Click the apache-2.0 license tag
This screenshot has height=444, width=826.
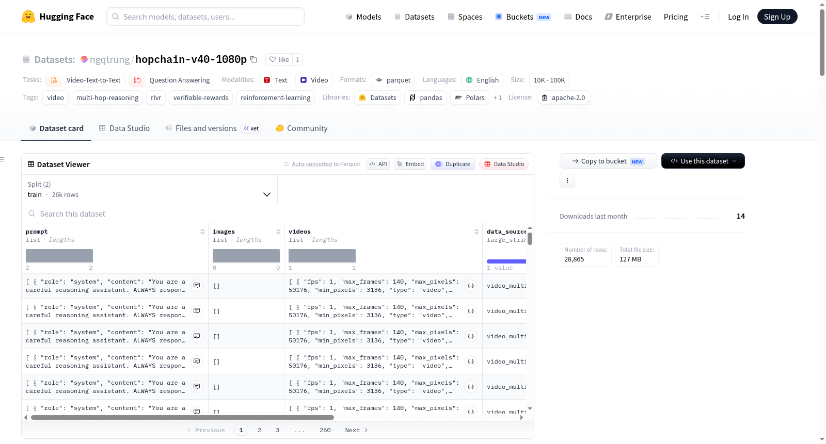point(563,97)
